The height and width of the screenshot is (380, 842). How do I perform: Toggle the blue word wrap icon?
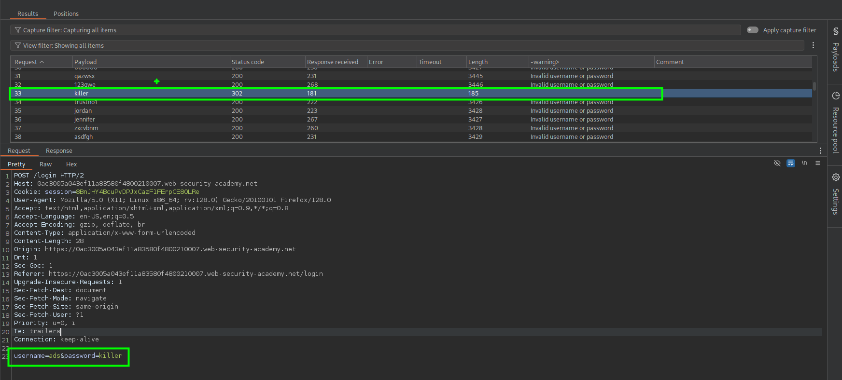click(790, 163)
